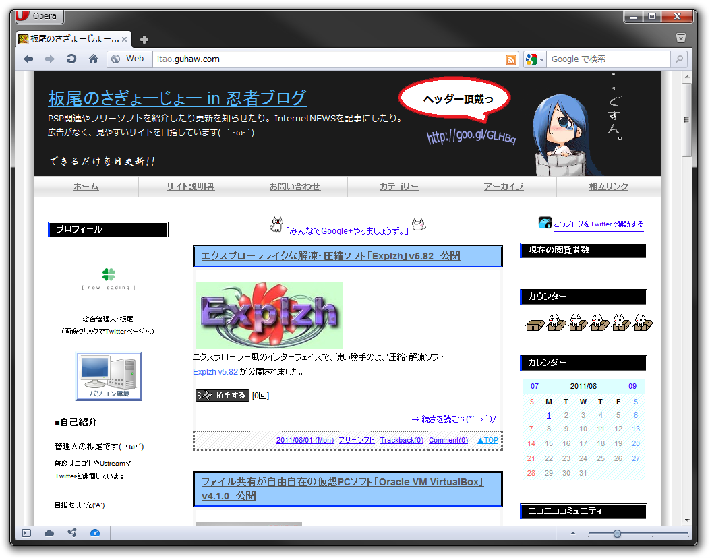The image size is (710, 558).
Task: Click the Web site badge in address bar
Action: 129,59
